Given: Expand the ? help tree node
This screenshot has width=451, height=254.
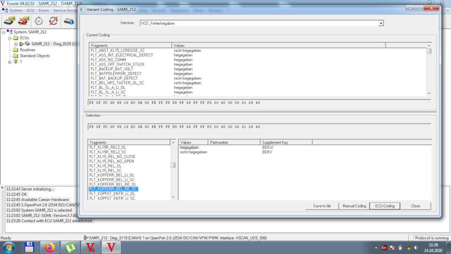Looking at the screenshot, I should pyautogui.click(x=9, y=62).
